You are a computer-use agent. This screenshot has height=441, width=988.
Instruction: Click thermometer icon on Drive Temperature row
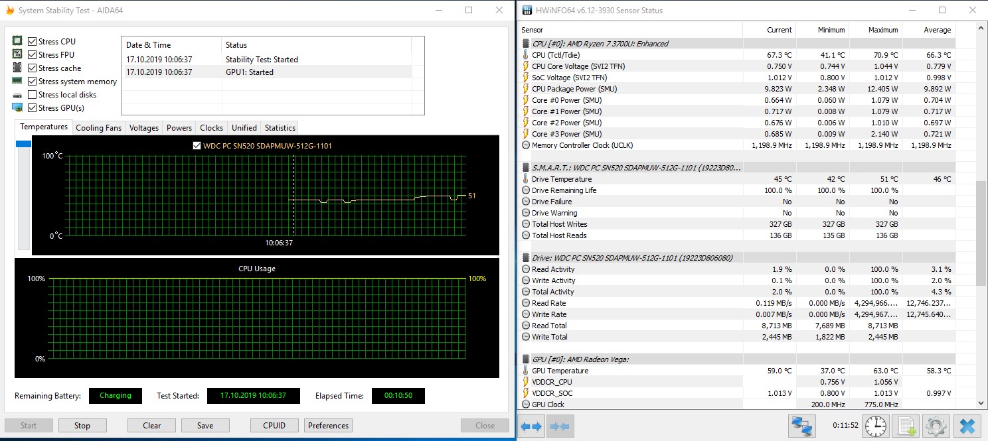(526, 179)
